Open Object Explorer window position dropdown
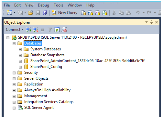Image resolution: width=163 pixels, height=117 pixels. [147, 22]
